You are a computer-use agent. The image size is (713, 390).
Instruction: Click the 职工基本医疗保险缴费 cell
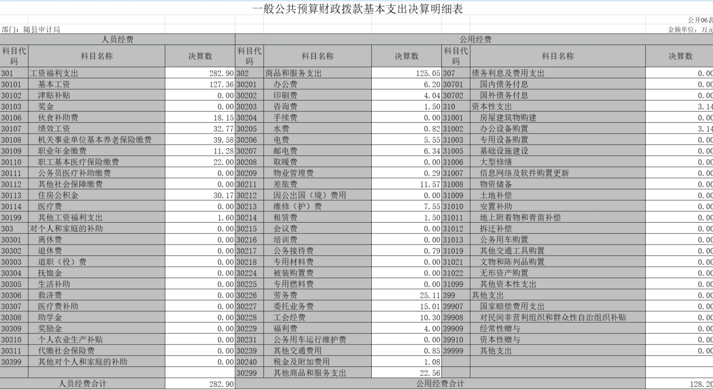click(x=96, y=162)
